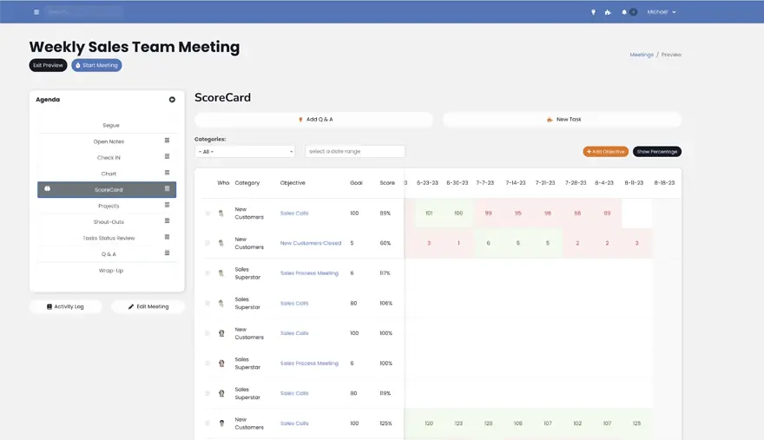Go to Wrap-Up agenda item

point(111,271)
